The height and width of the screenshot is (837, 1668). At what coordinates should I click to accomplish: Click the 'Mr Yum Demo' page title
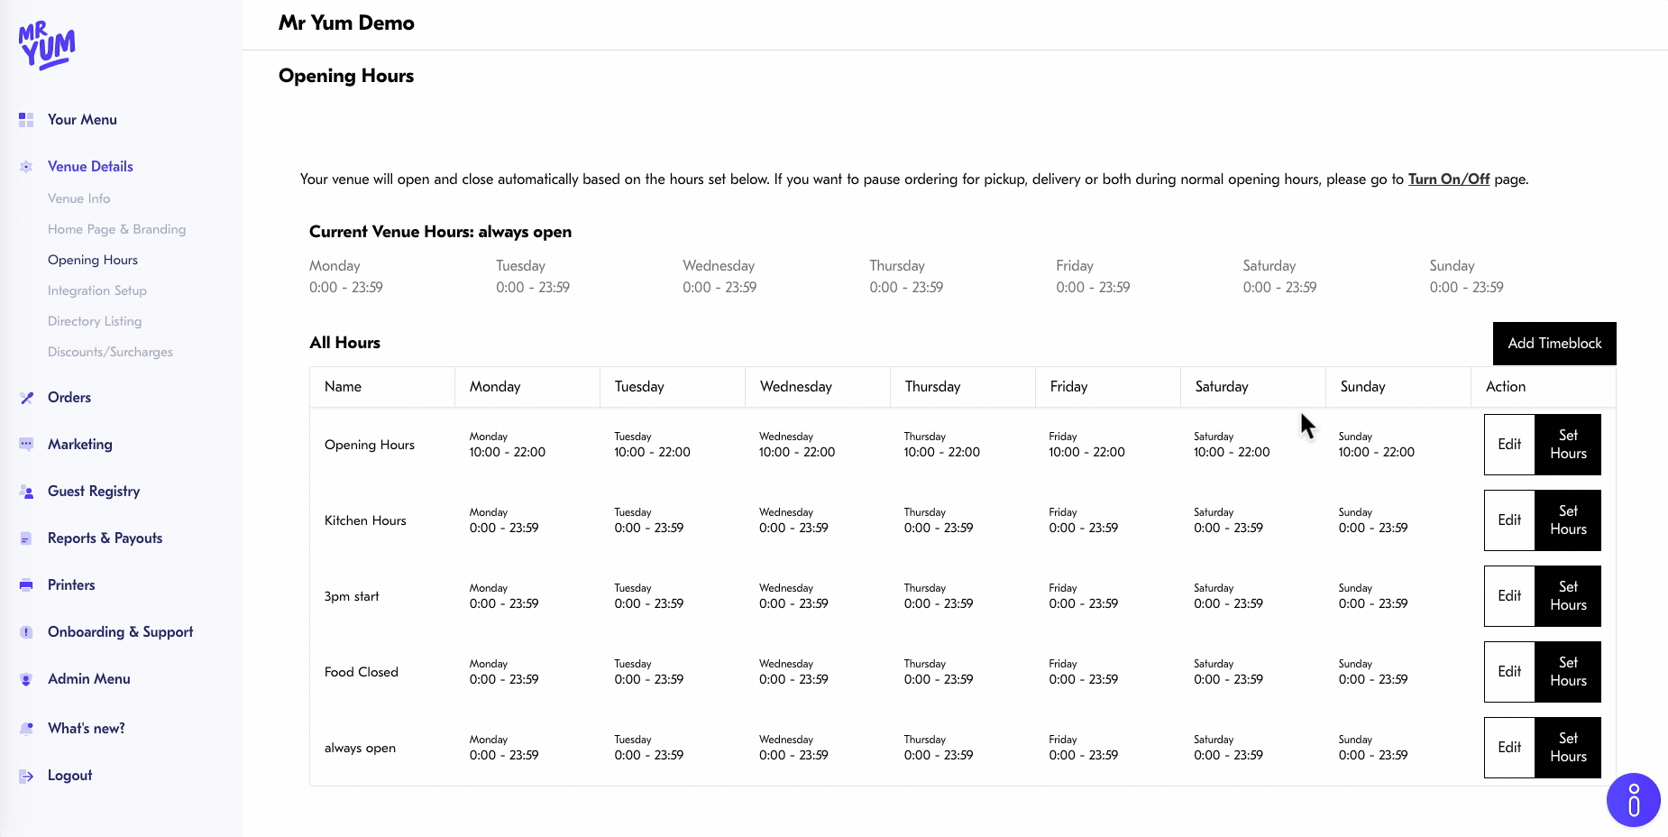346,23
